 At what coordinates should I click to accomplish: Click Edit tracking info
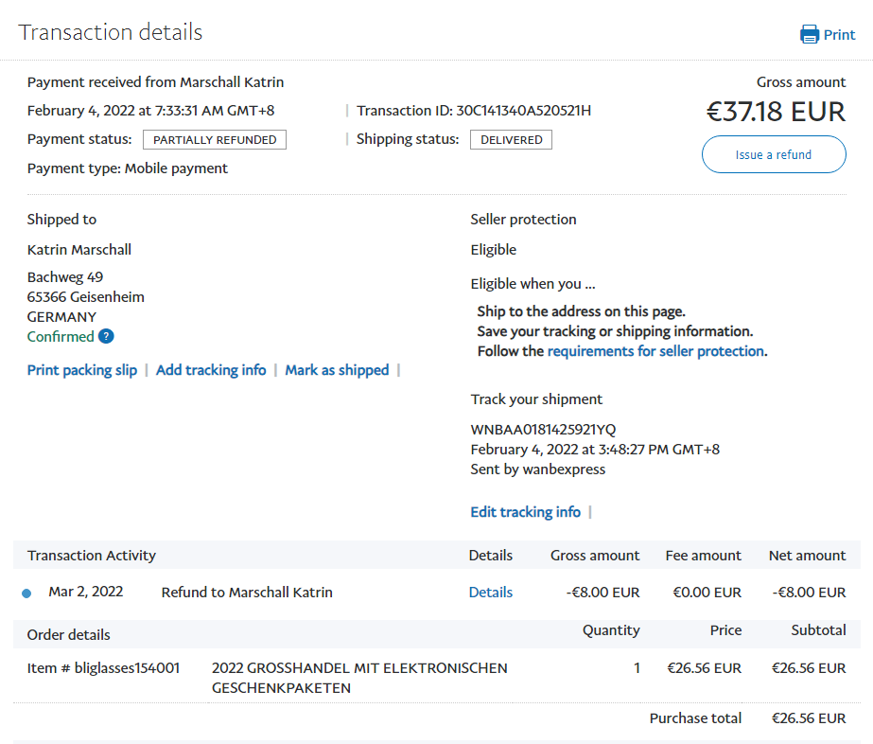[525, 512]
